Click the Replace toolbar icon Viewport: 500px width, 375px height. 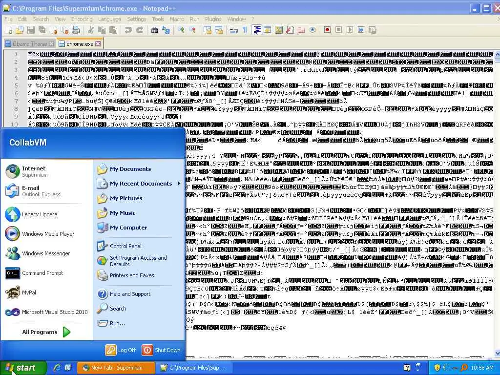tap(166, 30)
